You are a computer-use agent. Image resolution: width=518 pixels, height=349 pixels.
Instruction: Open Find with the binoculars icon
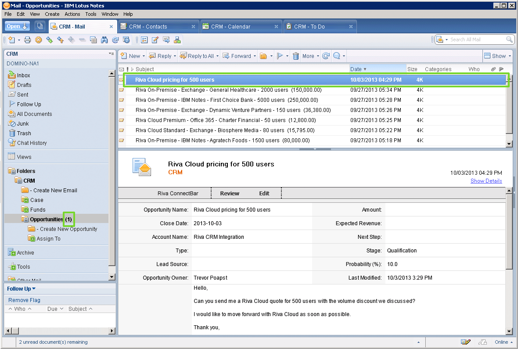click(x=104, y=40)
